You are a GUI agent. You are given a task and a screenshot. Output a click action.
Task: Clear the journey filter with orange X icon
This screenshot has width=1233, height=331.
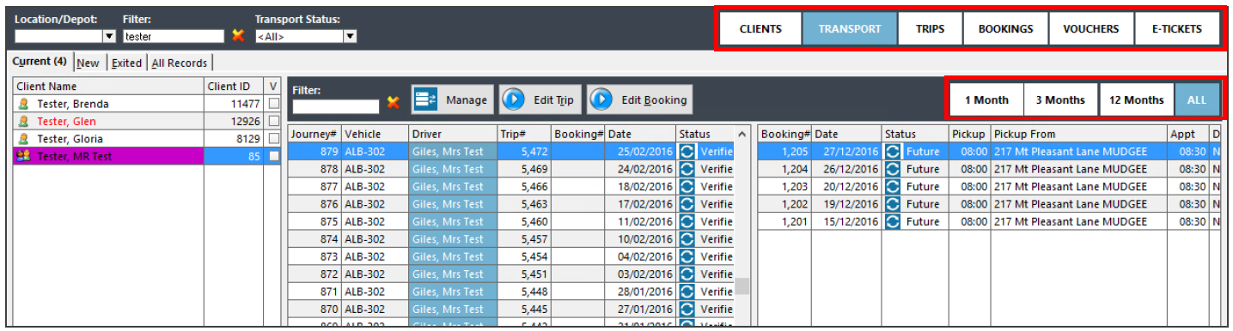[393, 102]
